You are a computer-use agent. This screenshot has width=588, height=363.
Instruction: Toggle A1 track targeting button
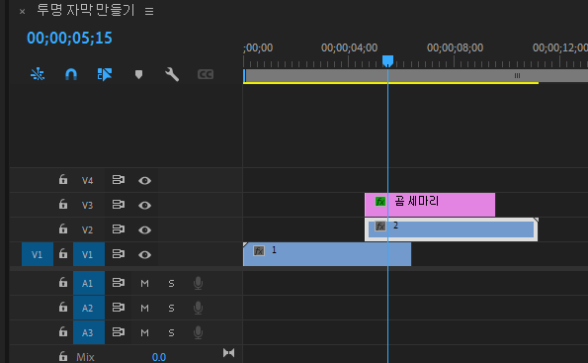[89, 283]
